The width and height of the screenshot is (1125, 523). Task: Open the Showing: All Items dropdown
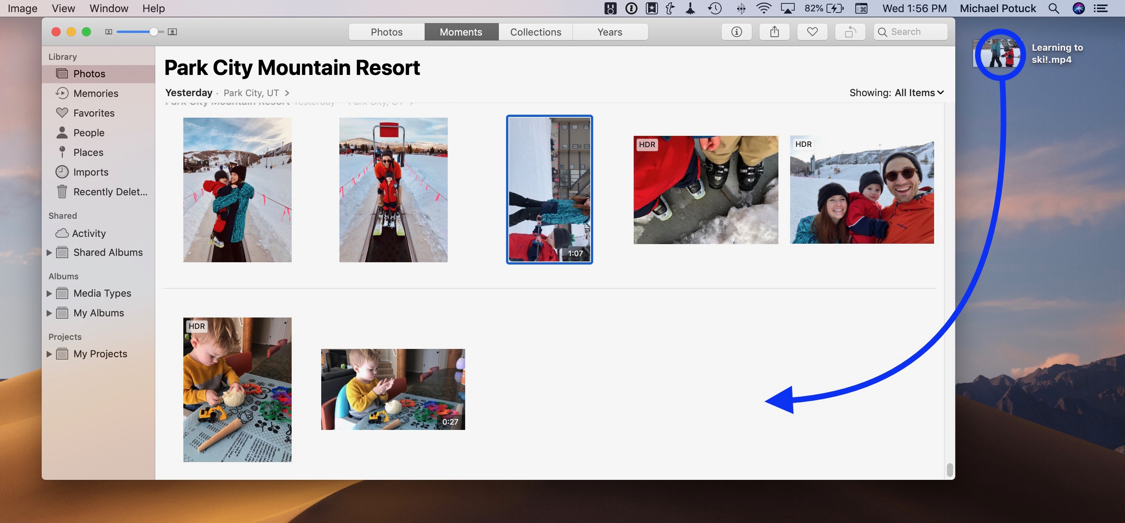[897, 92]
